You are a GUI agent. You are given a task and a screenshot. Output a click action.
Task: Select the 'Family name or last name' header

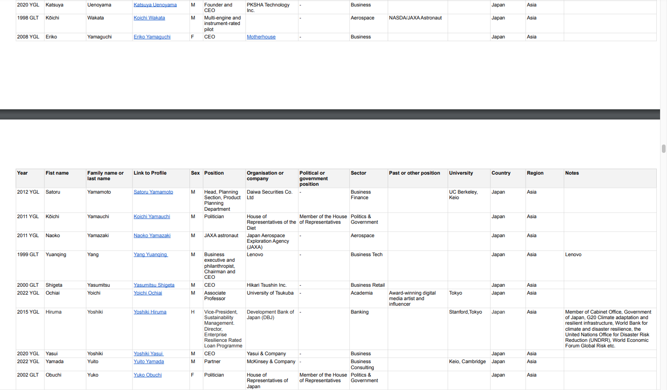tap(109, 178)
